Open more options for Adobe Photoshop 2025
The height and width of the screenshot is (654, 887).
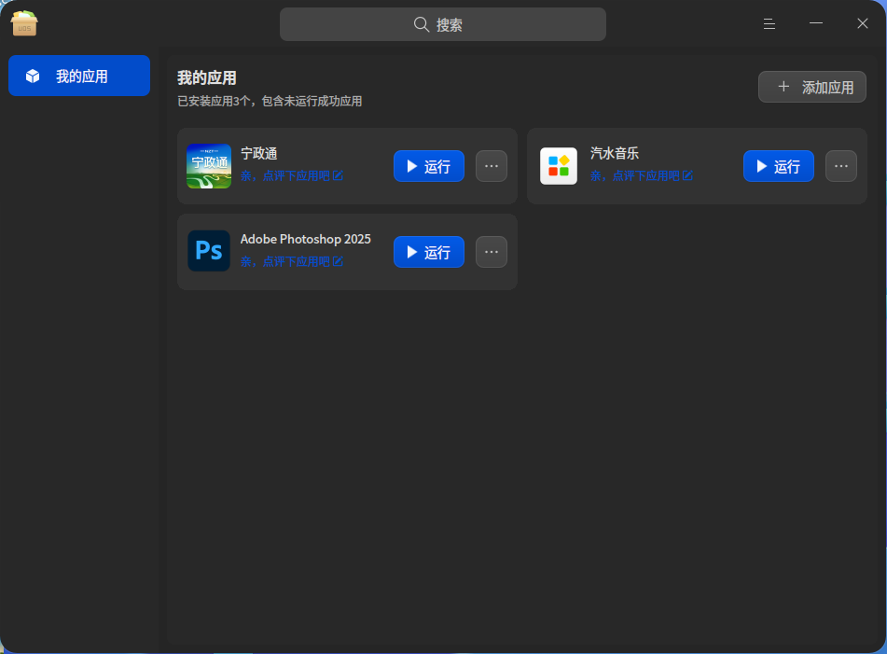tap(491, 252)
